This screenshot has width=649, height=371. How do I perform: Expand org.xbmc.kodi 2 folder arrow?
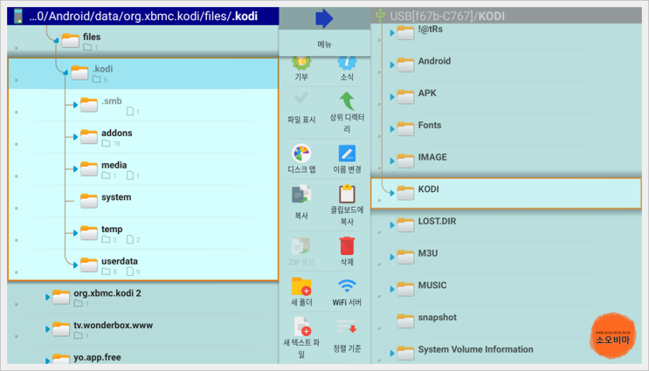click(x=47, y=297)
